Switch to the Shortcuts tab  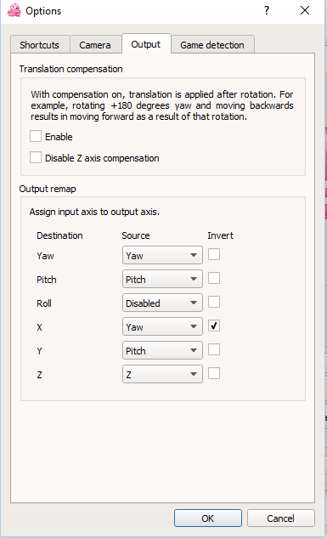[x=40, y=44]
